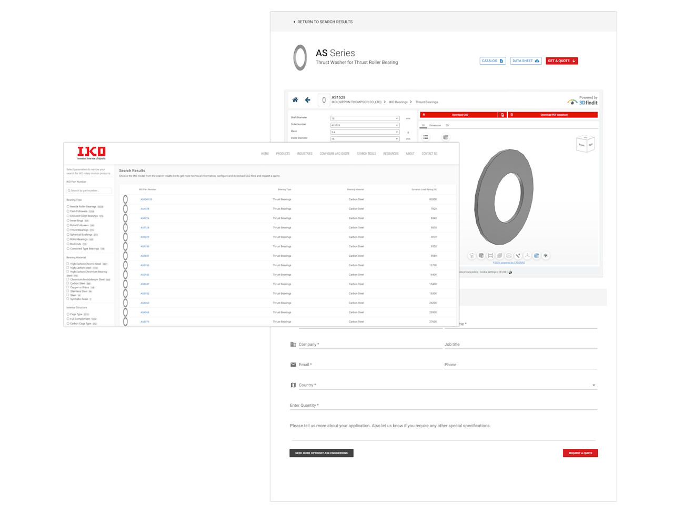Select Thrust Bearings radio button
684x513 pixels.
68,230
